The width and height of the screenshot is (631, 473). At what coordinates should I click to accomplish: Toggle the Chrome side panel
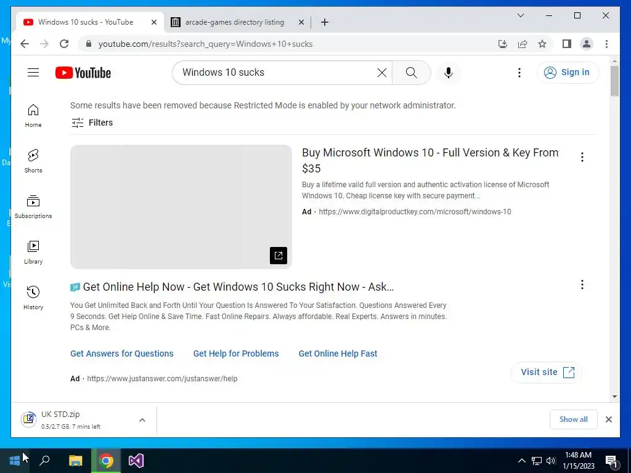(x=567, y=44)
